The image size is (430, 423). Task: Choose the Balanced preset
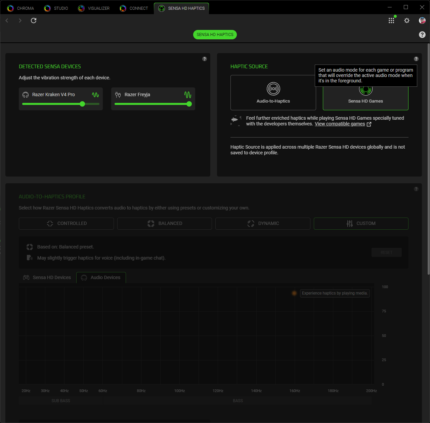point(165,224)
